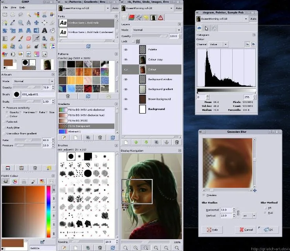This screenshot has width=290, height=251.
Task: Select the Move tool
Action: tap(37, 23)
